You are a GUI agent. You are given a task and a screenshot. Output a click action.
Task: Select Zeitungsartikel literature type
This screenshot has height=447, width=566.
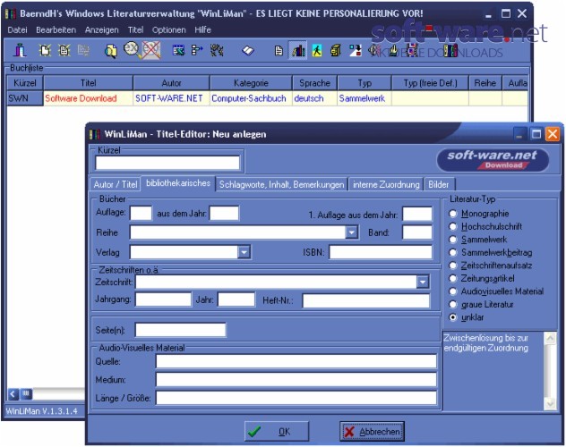(452, 278)
